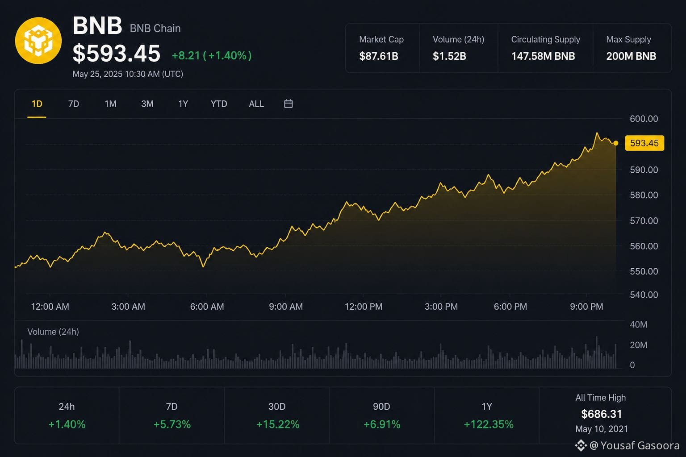Click the 90D performance label
686x457 pixels.
(381, 407)
